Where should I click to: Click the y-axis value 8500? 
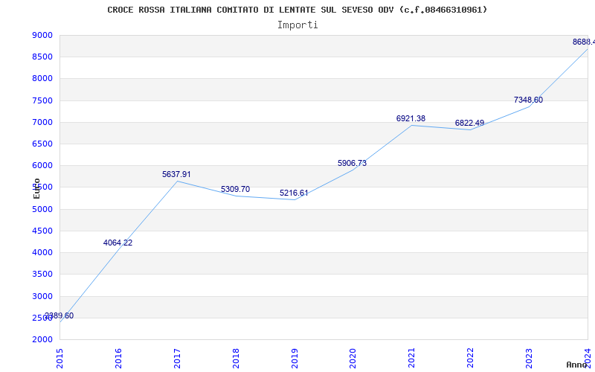[x=43, y=57]
